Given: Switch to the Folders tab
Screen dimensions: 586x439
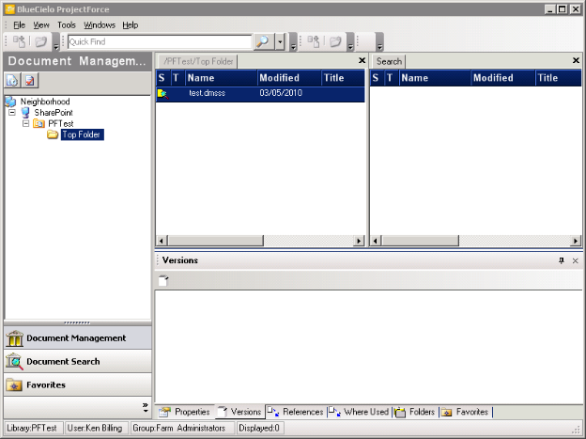Looking at the screenshot, I should point(416,412).
